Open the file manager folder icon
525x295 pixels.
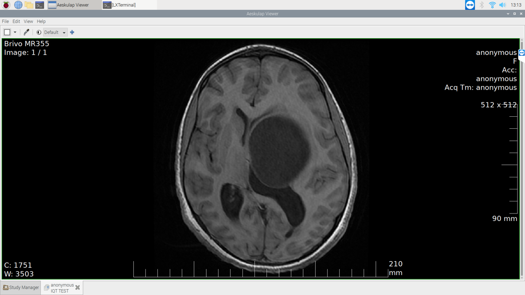point(29,5)
